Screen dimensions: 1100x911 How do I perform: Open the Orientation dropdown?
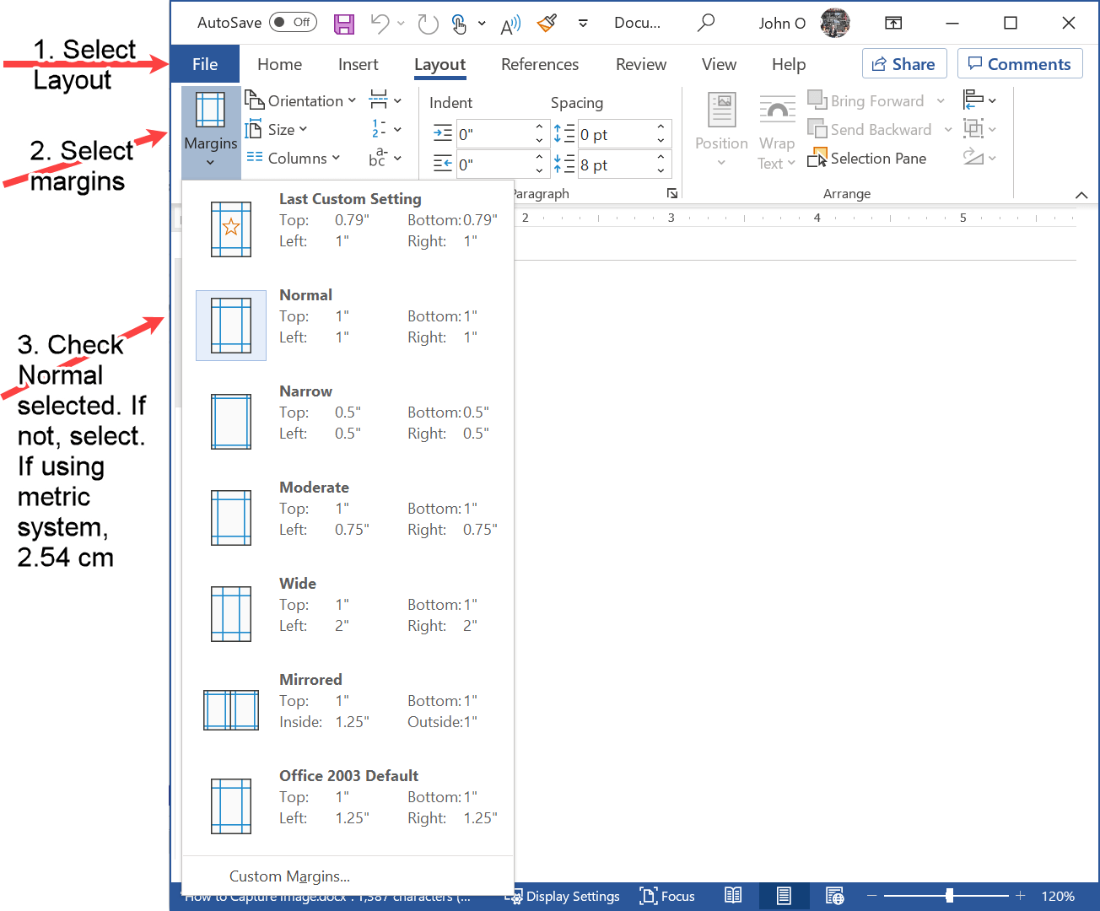click(300, 100)
